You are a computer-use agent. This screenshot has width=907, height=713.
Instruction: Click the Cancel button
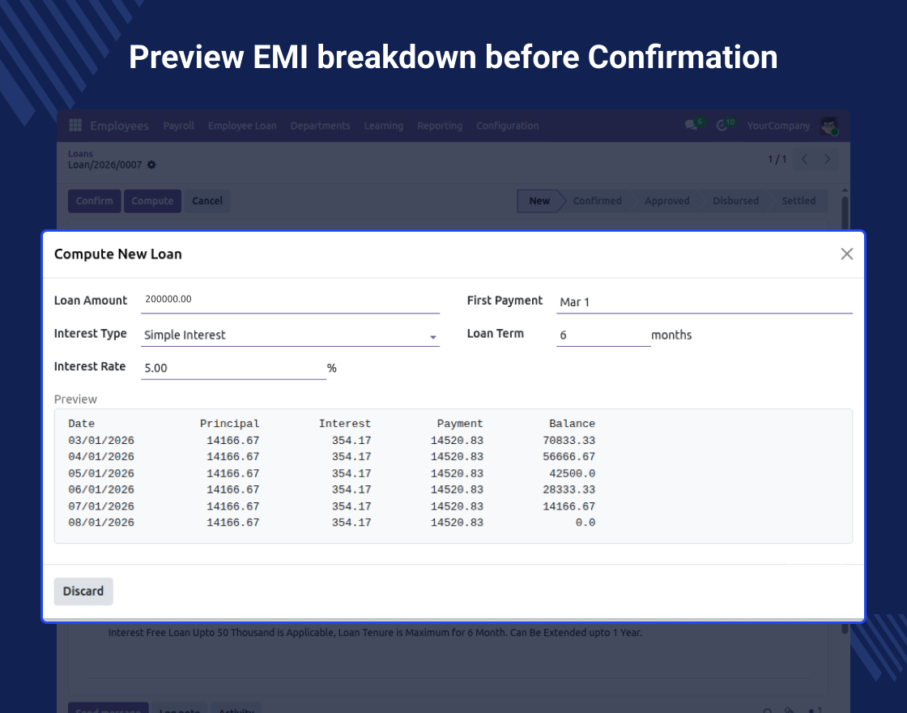click(x=207, y=201)
